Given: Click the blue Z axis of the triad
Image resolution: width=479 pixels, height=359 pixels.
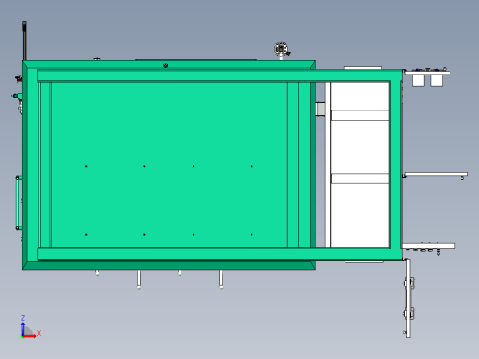Looking at the screenshot, I should tap(23, 329).
